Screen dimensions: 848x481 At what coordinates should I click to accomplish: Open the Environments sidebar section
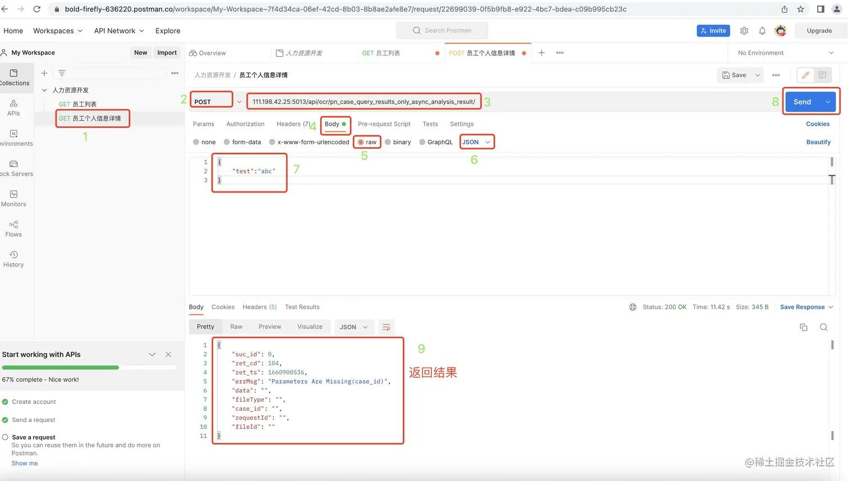point(13,138)
